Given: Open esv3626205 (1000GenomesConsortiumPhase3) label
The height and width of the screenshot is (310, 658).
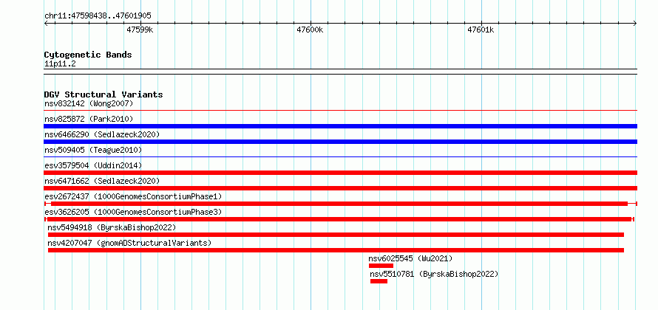Looking at the screenshot, I should pyautogui.click(x=133, y=212).
